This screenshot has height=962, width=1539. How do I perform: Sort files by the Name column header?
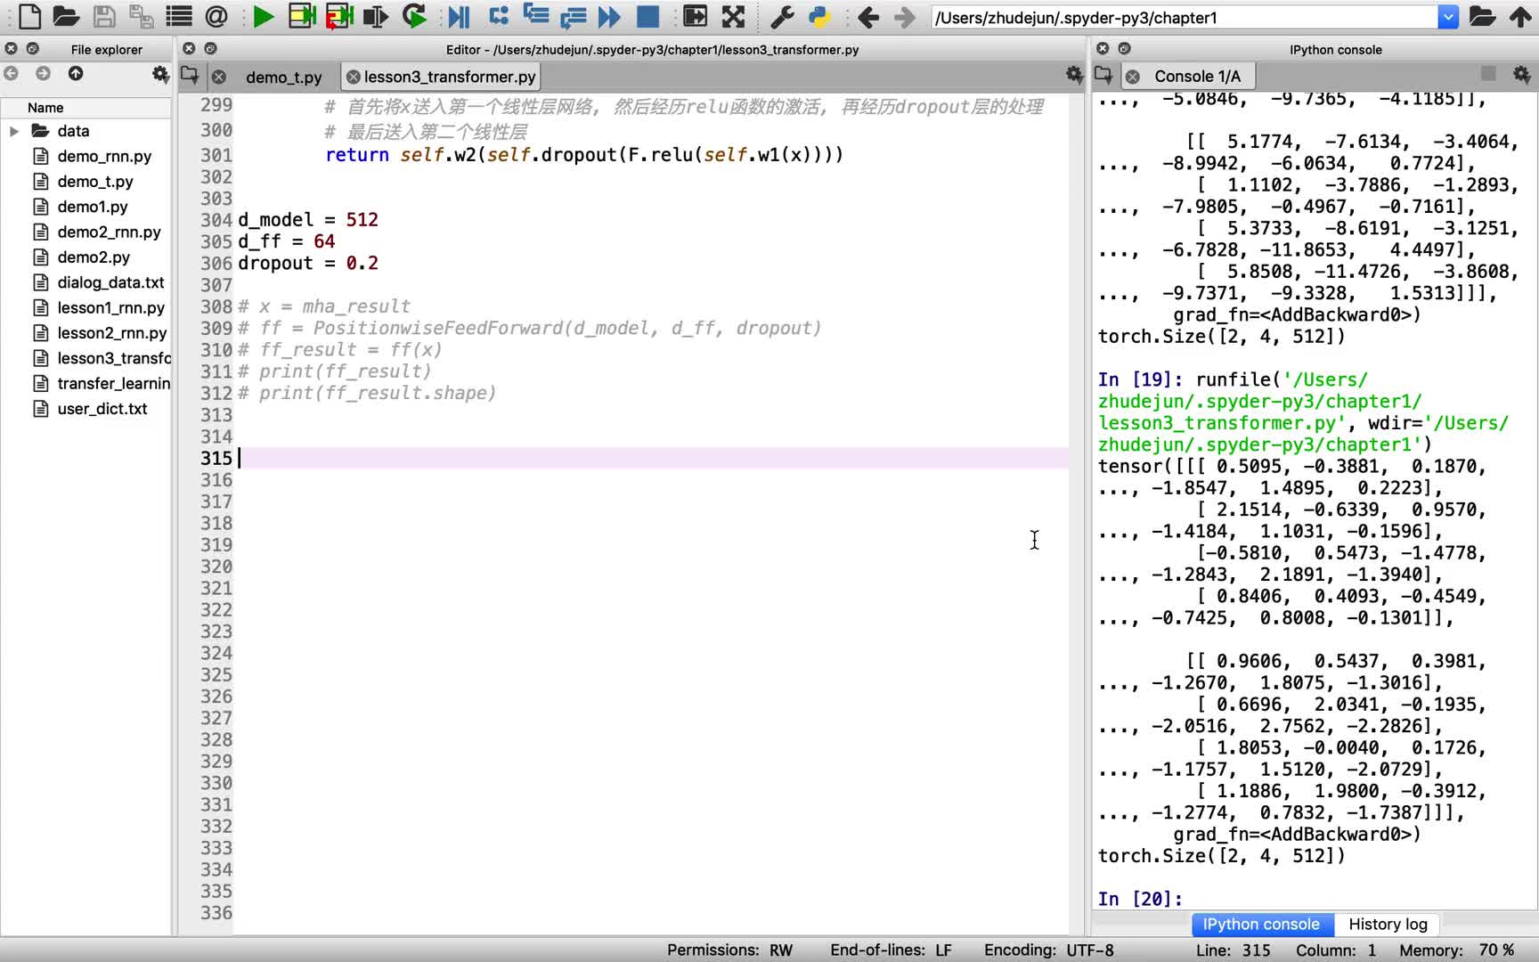85,108
